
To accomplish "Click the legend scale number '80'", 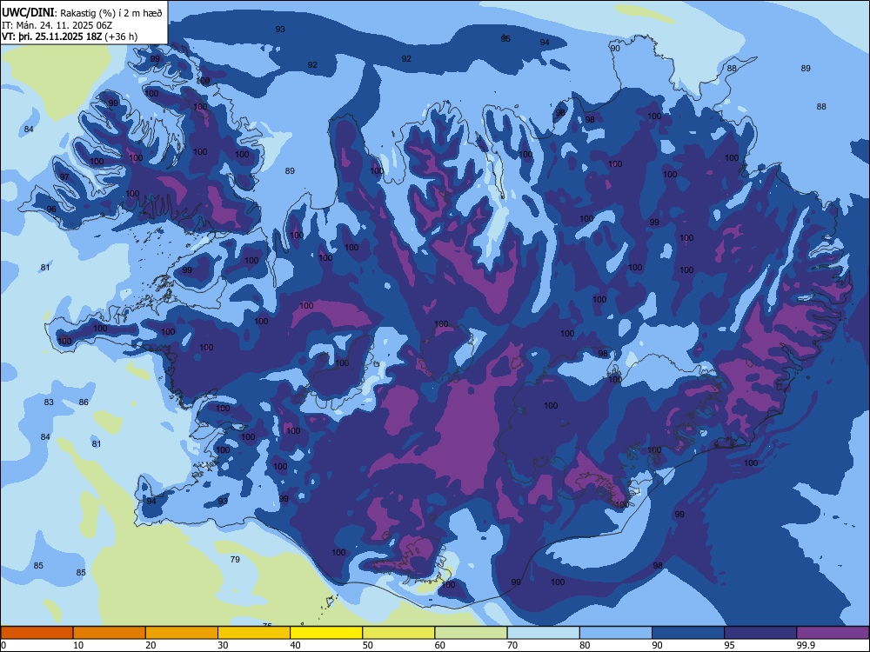I will pos(585,645).
